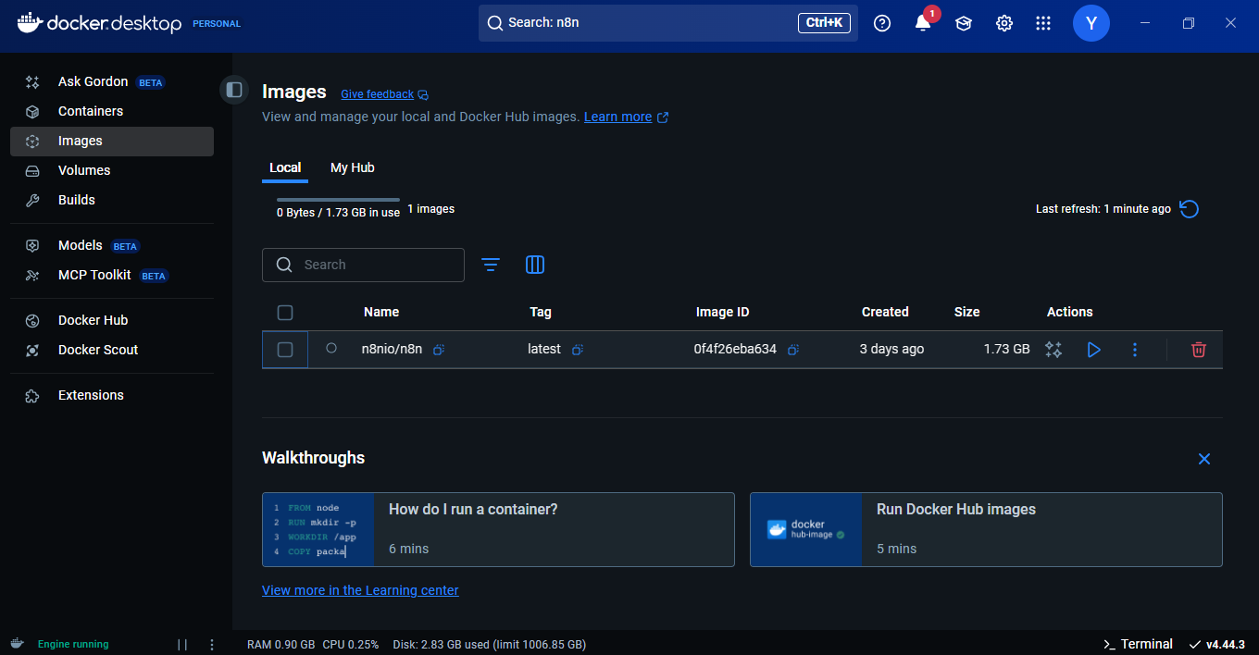Open the notifications bell
Screen dimensions: 1259x655
[923, 23]
